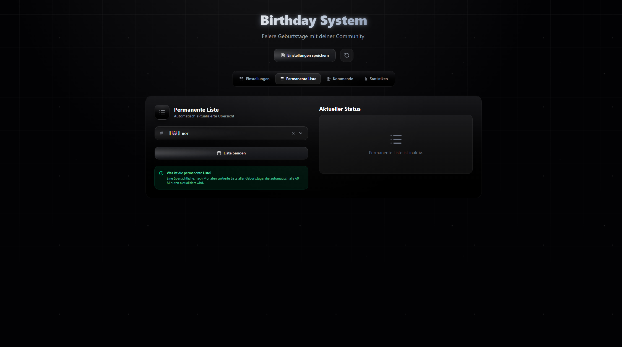The height and width of the screenshot is (347, 622).
Task: Click the calendar icon on Liste Senden button
Action: (219, 153)
